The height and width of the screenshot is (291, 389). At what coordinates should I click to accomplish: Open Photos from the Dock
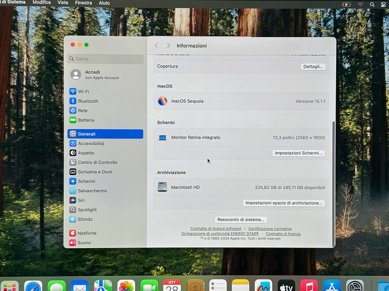click(126, 286)
